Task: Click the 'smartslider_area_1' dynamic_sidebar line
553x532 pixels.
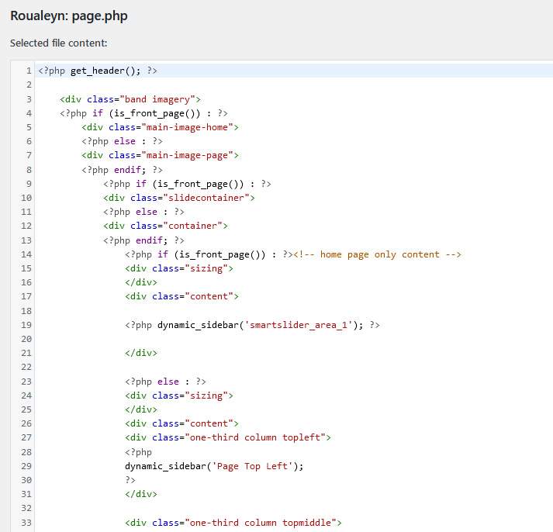Action: tap(252, 325)
